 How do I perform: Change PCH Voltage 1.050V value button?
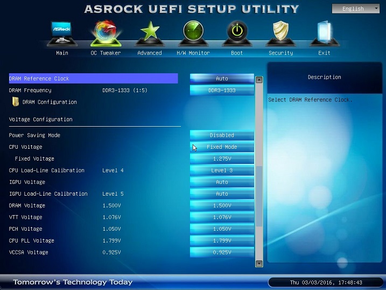[222, 229]
